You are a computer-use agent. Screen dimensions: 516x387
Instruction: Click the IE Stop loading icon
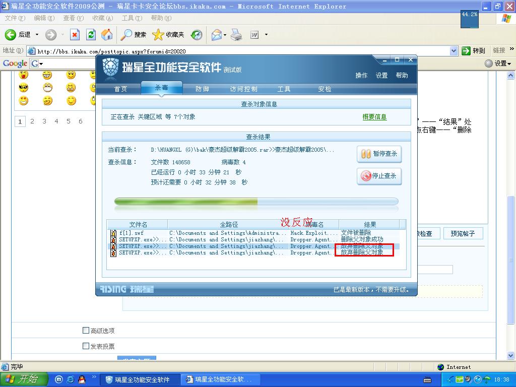coord(75,35)
